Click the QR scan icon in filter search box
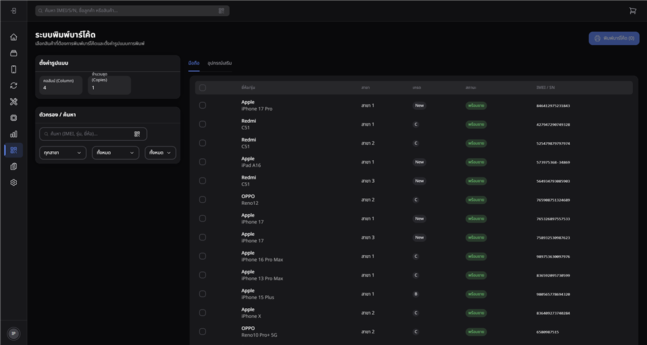This screenshot has height=345, width=647. (137, 134)
